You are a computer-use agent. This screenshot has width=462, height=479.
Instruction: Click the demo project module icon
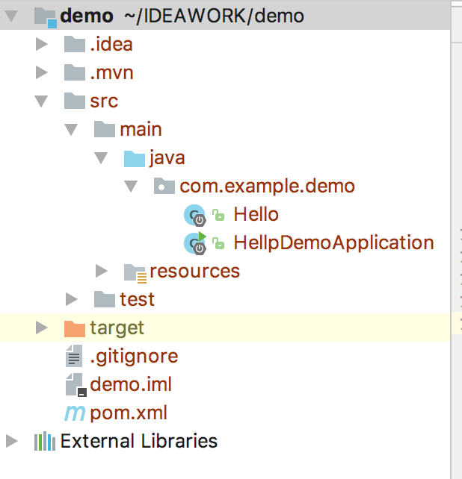tap(46, 17)
